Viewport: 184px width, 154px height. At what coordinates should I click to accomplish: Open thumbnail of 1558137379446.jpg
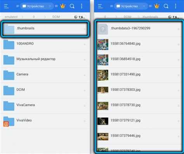coord(103,137)
